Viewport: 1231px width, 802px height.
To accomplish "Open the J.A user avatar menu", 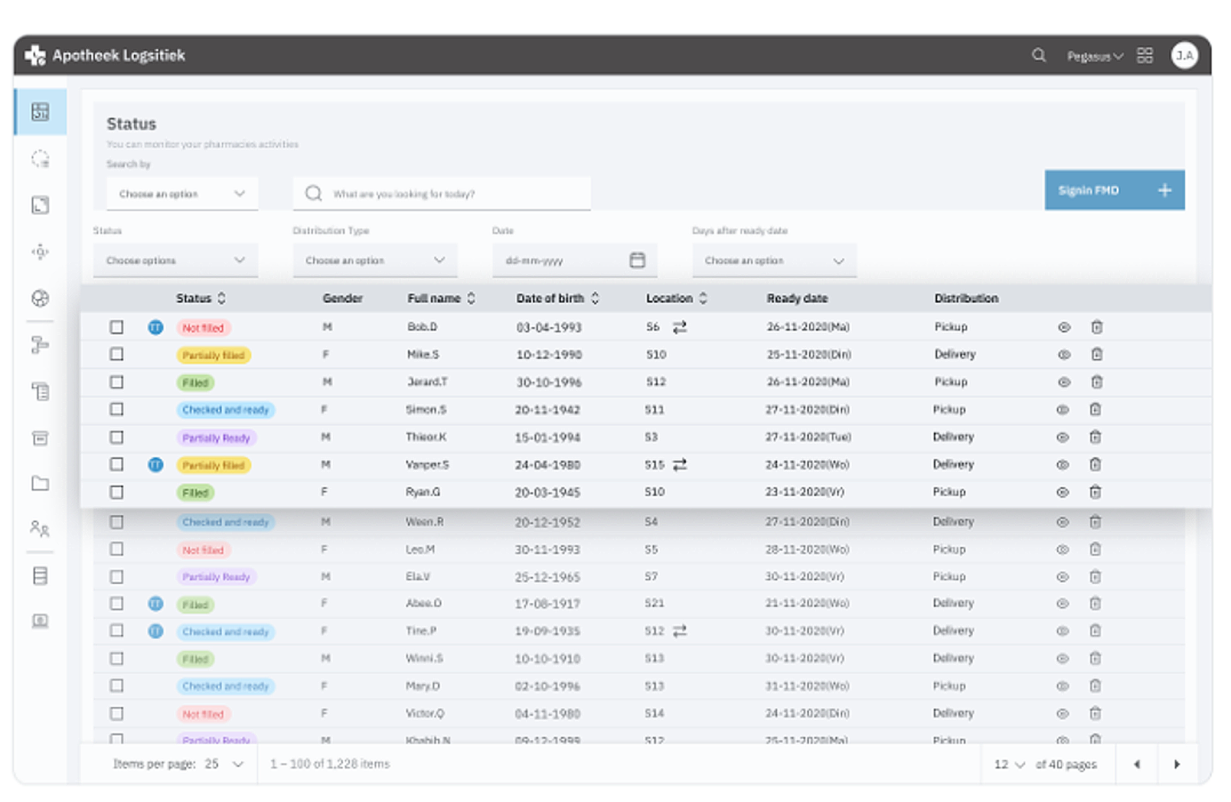I will click(x=1184, y=55).
